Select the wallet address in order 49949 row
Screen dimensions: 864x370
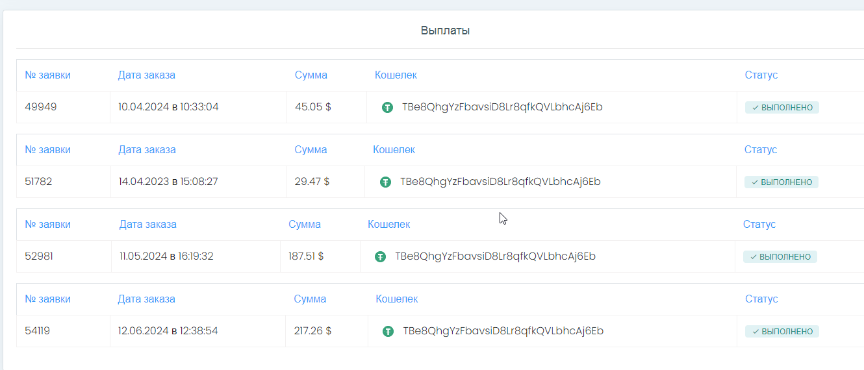502,107
